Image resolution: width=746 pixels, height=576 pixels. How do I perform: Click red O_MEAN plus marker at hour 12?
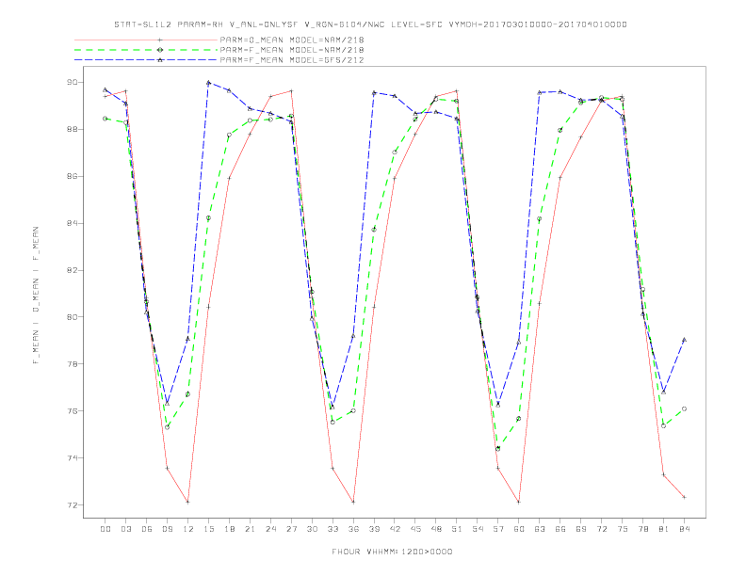[x=188, y=502]
